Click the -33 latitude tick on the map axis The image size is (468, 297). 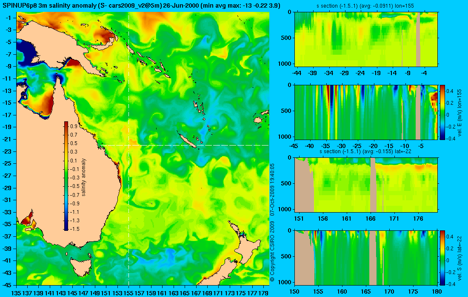pyautogui.click(x=7, y=212)
